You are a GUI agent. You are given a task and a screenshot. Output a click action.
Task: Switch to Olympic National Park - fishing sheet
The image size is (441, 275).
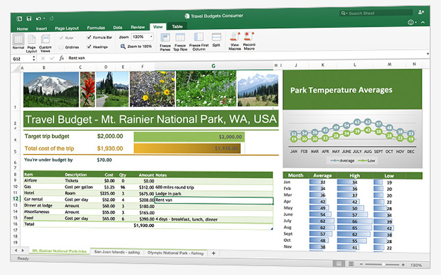(175, 253)
